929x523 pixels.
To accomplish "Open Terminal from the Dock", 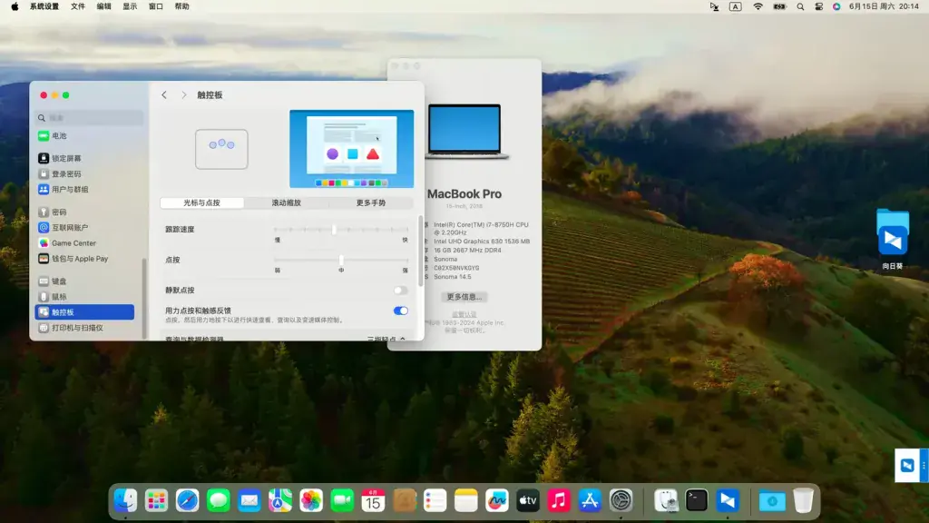I will [697, 500].
